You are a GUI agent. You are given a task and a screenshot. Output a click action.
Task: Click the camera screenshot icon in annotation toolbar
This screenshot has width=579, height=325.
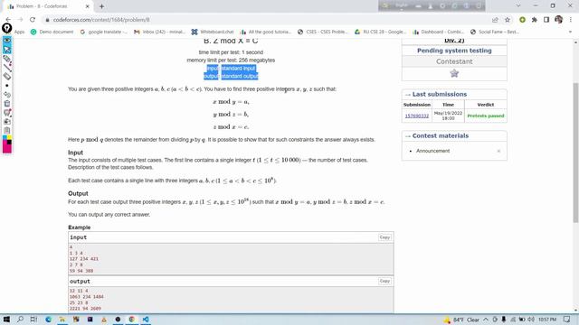click(7, 122)
